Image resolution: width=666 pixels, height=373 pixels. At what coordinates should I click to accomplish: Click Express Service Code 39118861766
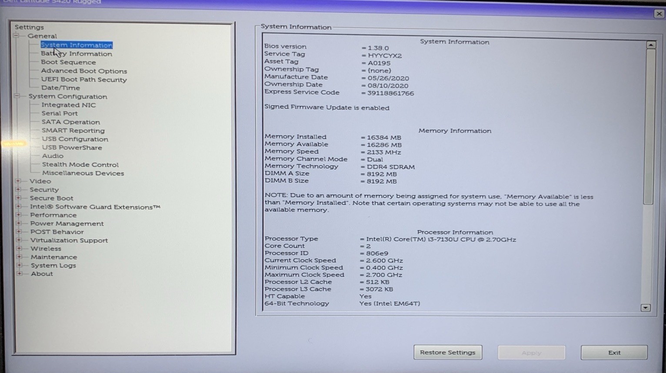(x=390, y=93)
